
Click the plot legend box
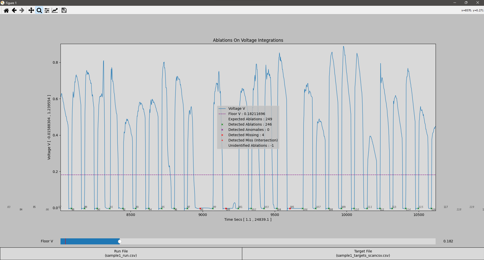pos(248,127)
